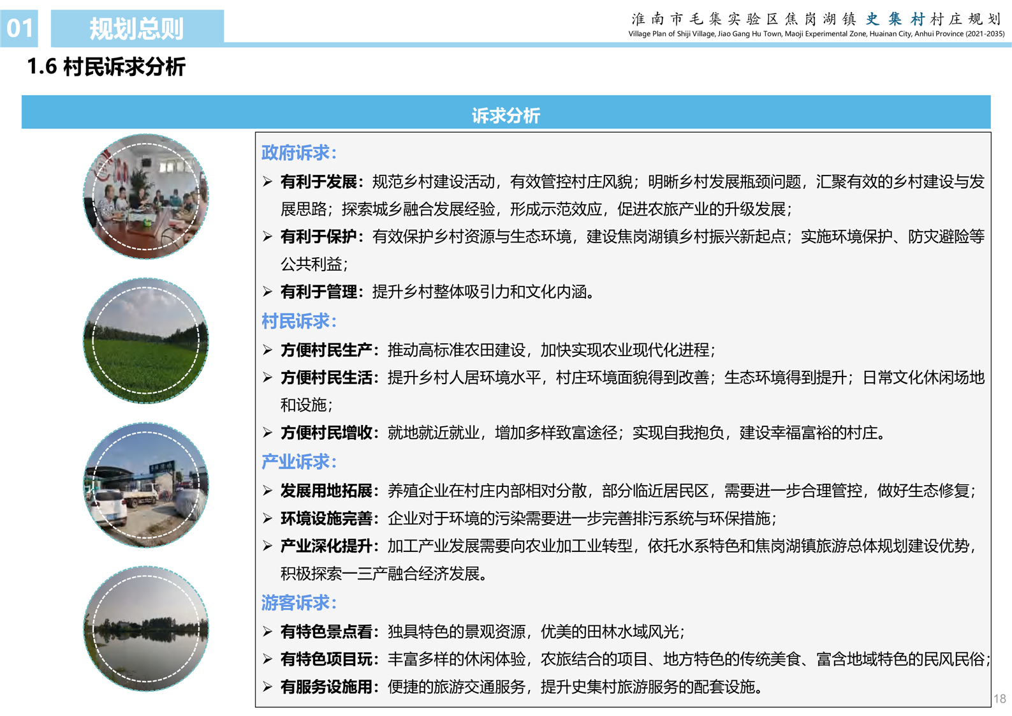This screenshot has width=1012, height=716.
Task: Click the arrow bullet beside 发展用地拓展
Action: tap(268, 491)
